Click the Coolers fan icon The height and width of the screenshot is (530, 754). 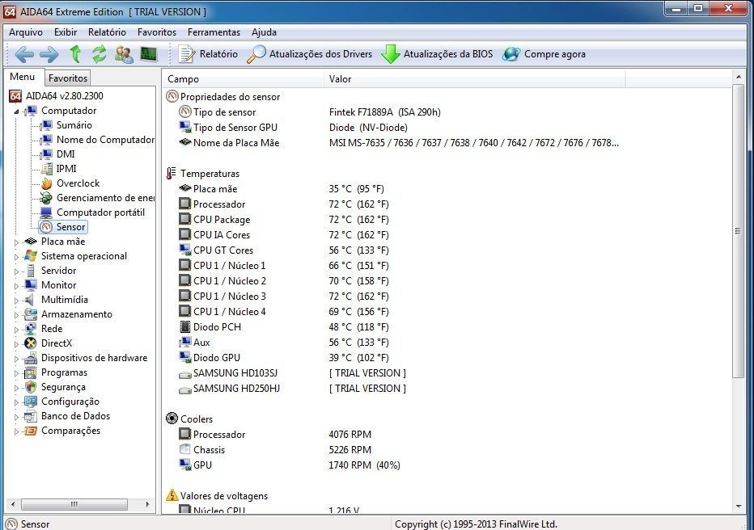[172, 419]
